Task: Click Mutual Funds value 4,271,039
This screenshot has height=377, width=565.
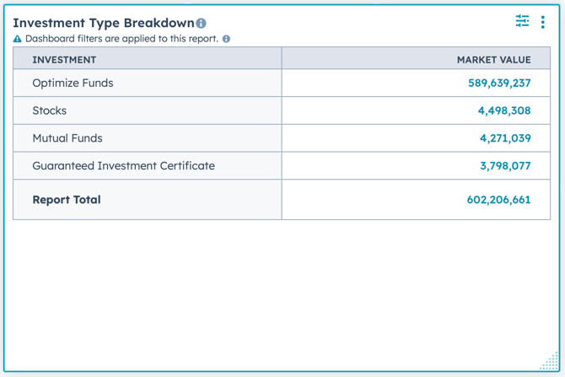Action: point(505,138)
